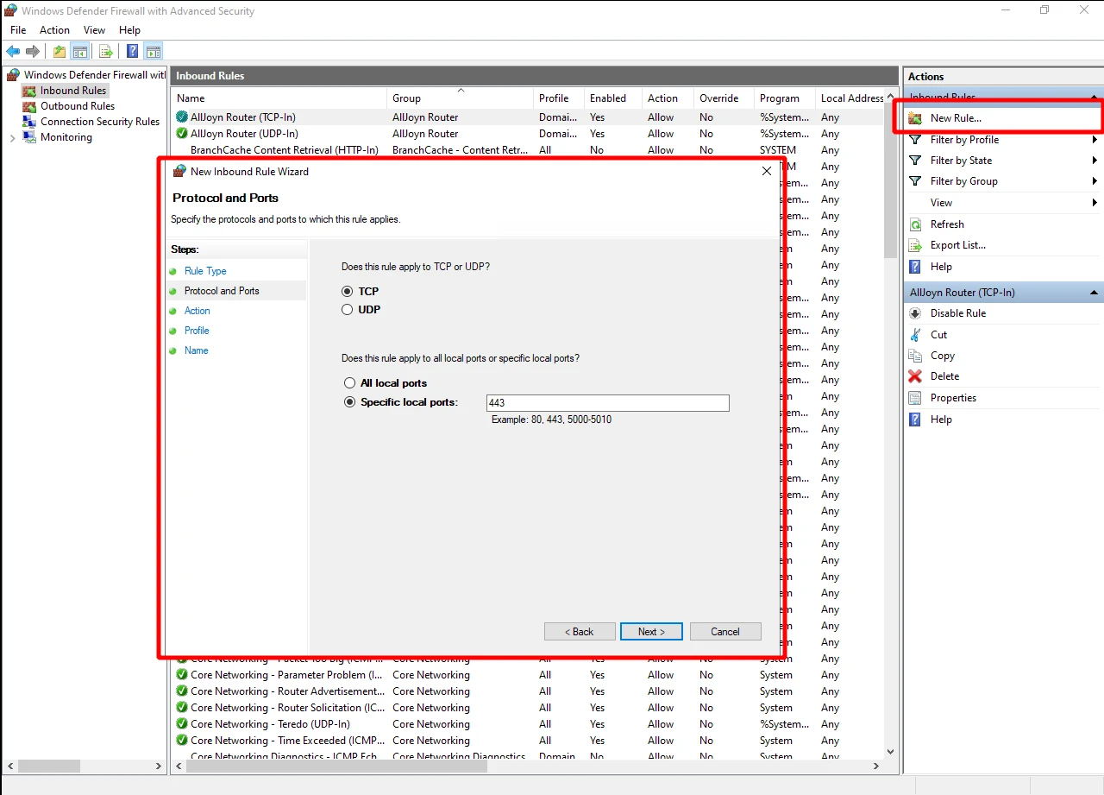The width and height of the screenshot is (1104, 795).
Task: Click Next in the rule wizard
Action: click(x=651, y=632)
